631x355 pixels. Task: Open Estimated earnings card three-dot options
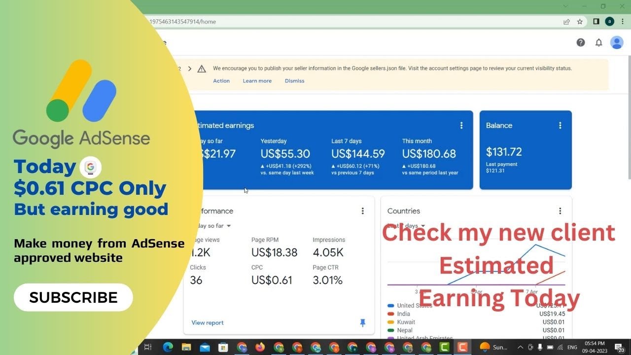pos(461,125)
